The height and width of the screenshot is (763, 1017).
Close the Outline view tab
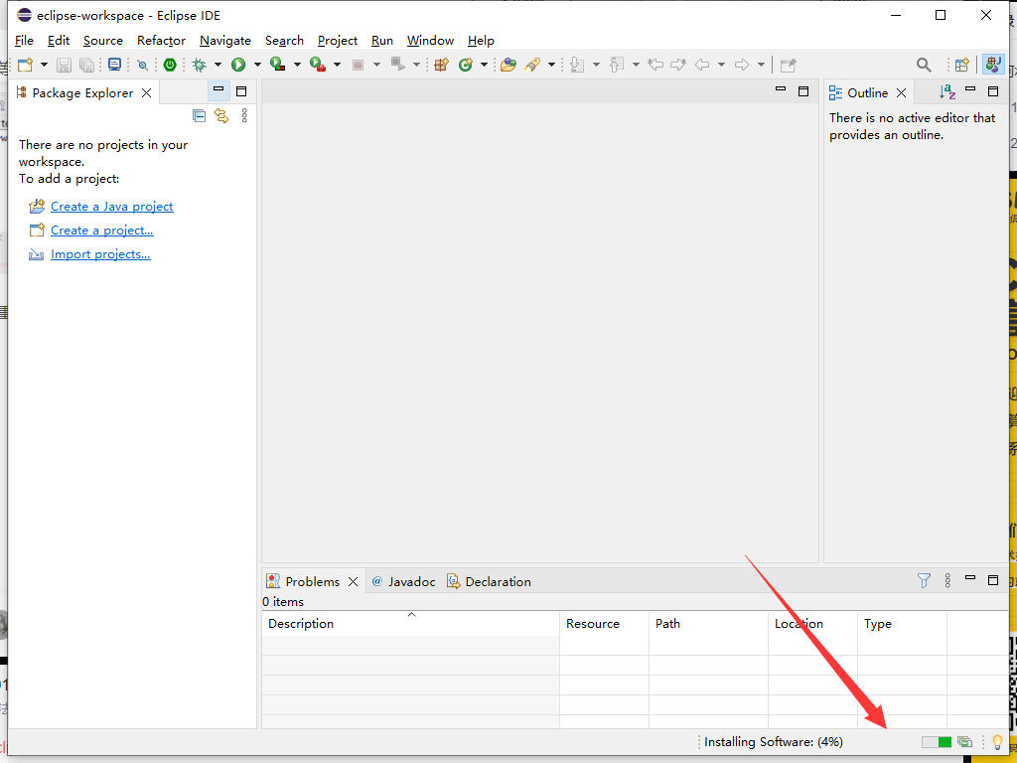(901, 92)
